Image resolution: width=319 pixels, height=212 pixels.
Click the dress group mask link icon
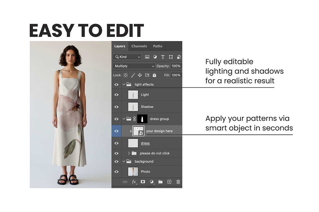pyautogui.click(x=135, y=119)
